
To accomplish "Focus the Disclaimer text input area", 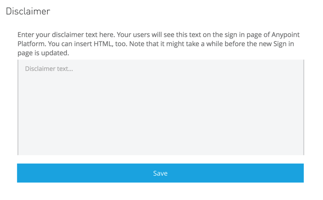I will (x=160, y=107).
